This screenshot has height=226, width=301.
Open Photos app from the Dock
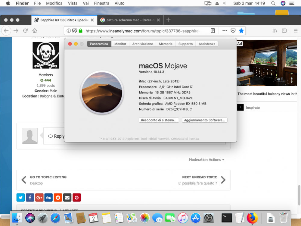coord(144,218)
